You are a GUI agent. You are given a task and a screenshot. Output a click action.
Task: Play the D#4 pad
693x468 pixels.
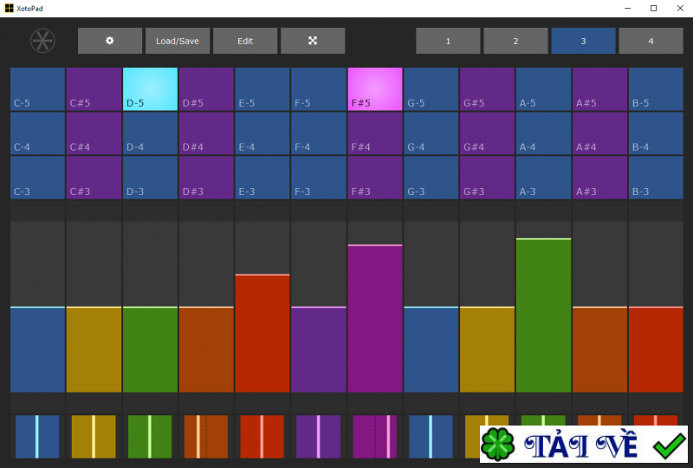[x=206, y=133]
